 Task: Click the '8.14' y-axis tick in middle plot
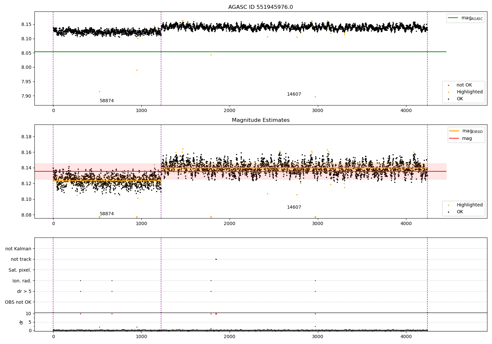(x=26, y=168)
